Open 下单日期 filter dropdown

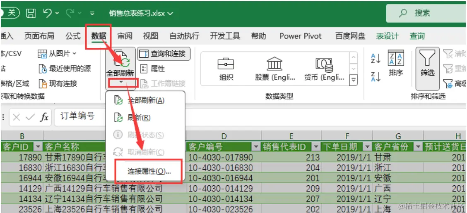click(367, 147)
